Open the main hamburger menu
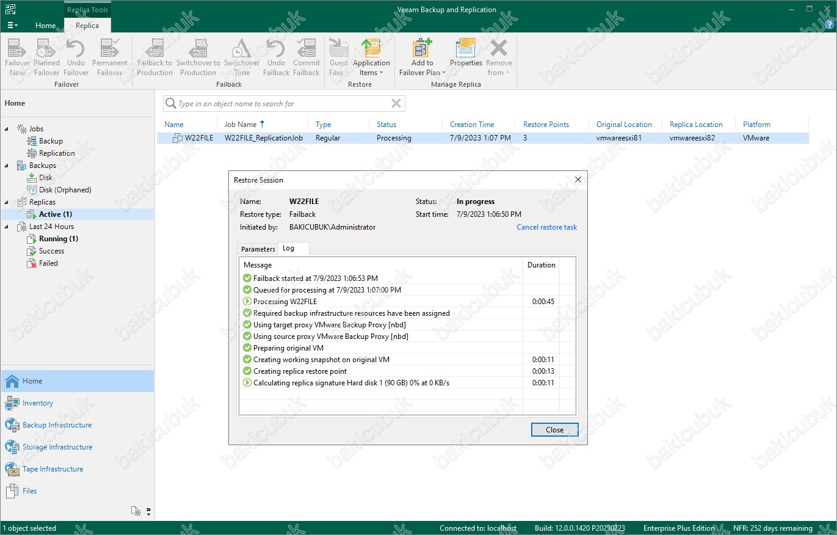Screen dimensions: 837x535 (x=12, y=25)
